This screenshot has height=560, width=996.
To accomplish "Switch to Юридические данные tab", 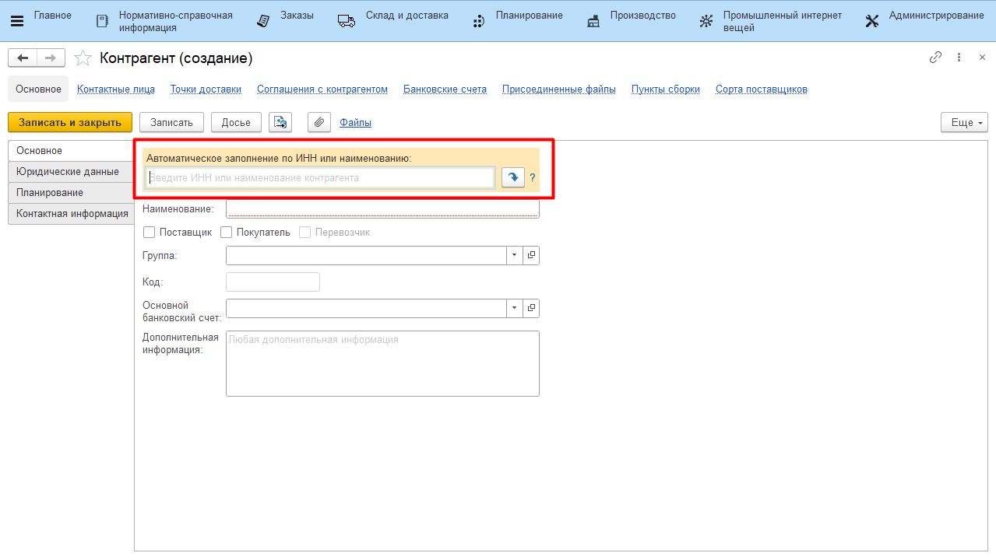I will [68, 172].
